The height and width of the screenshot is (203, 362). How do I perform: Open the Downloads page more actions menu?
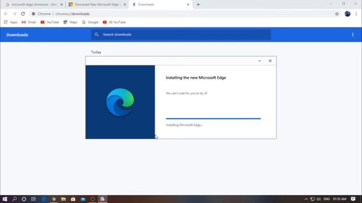pos(352,34)
